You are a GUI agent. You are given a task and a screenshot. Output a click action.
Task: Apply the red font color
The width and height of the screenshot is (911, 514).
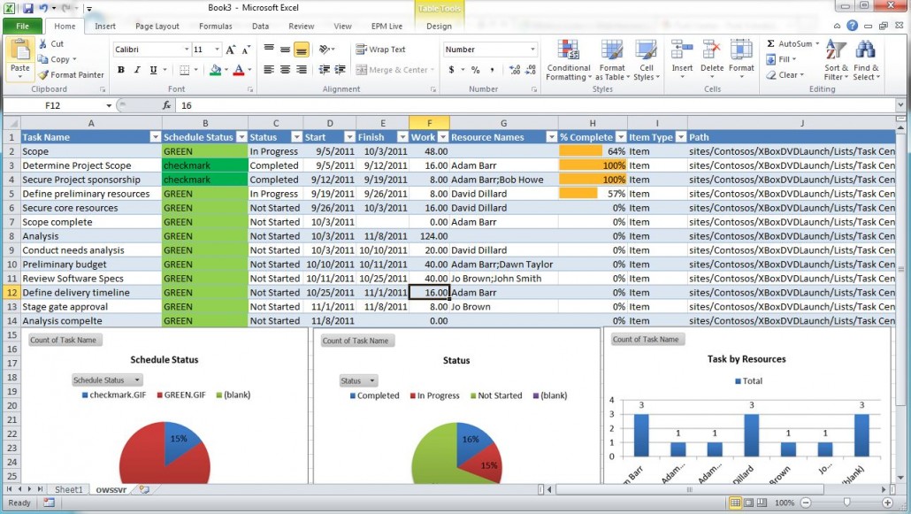pos(238,70)
